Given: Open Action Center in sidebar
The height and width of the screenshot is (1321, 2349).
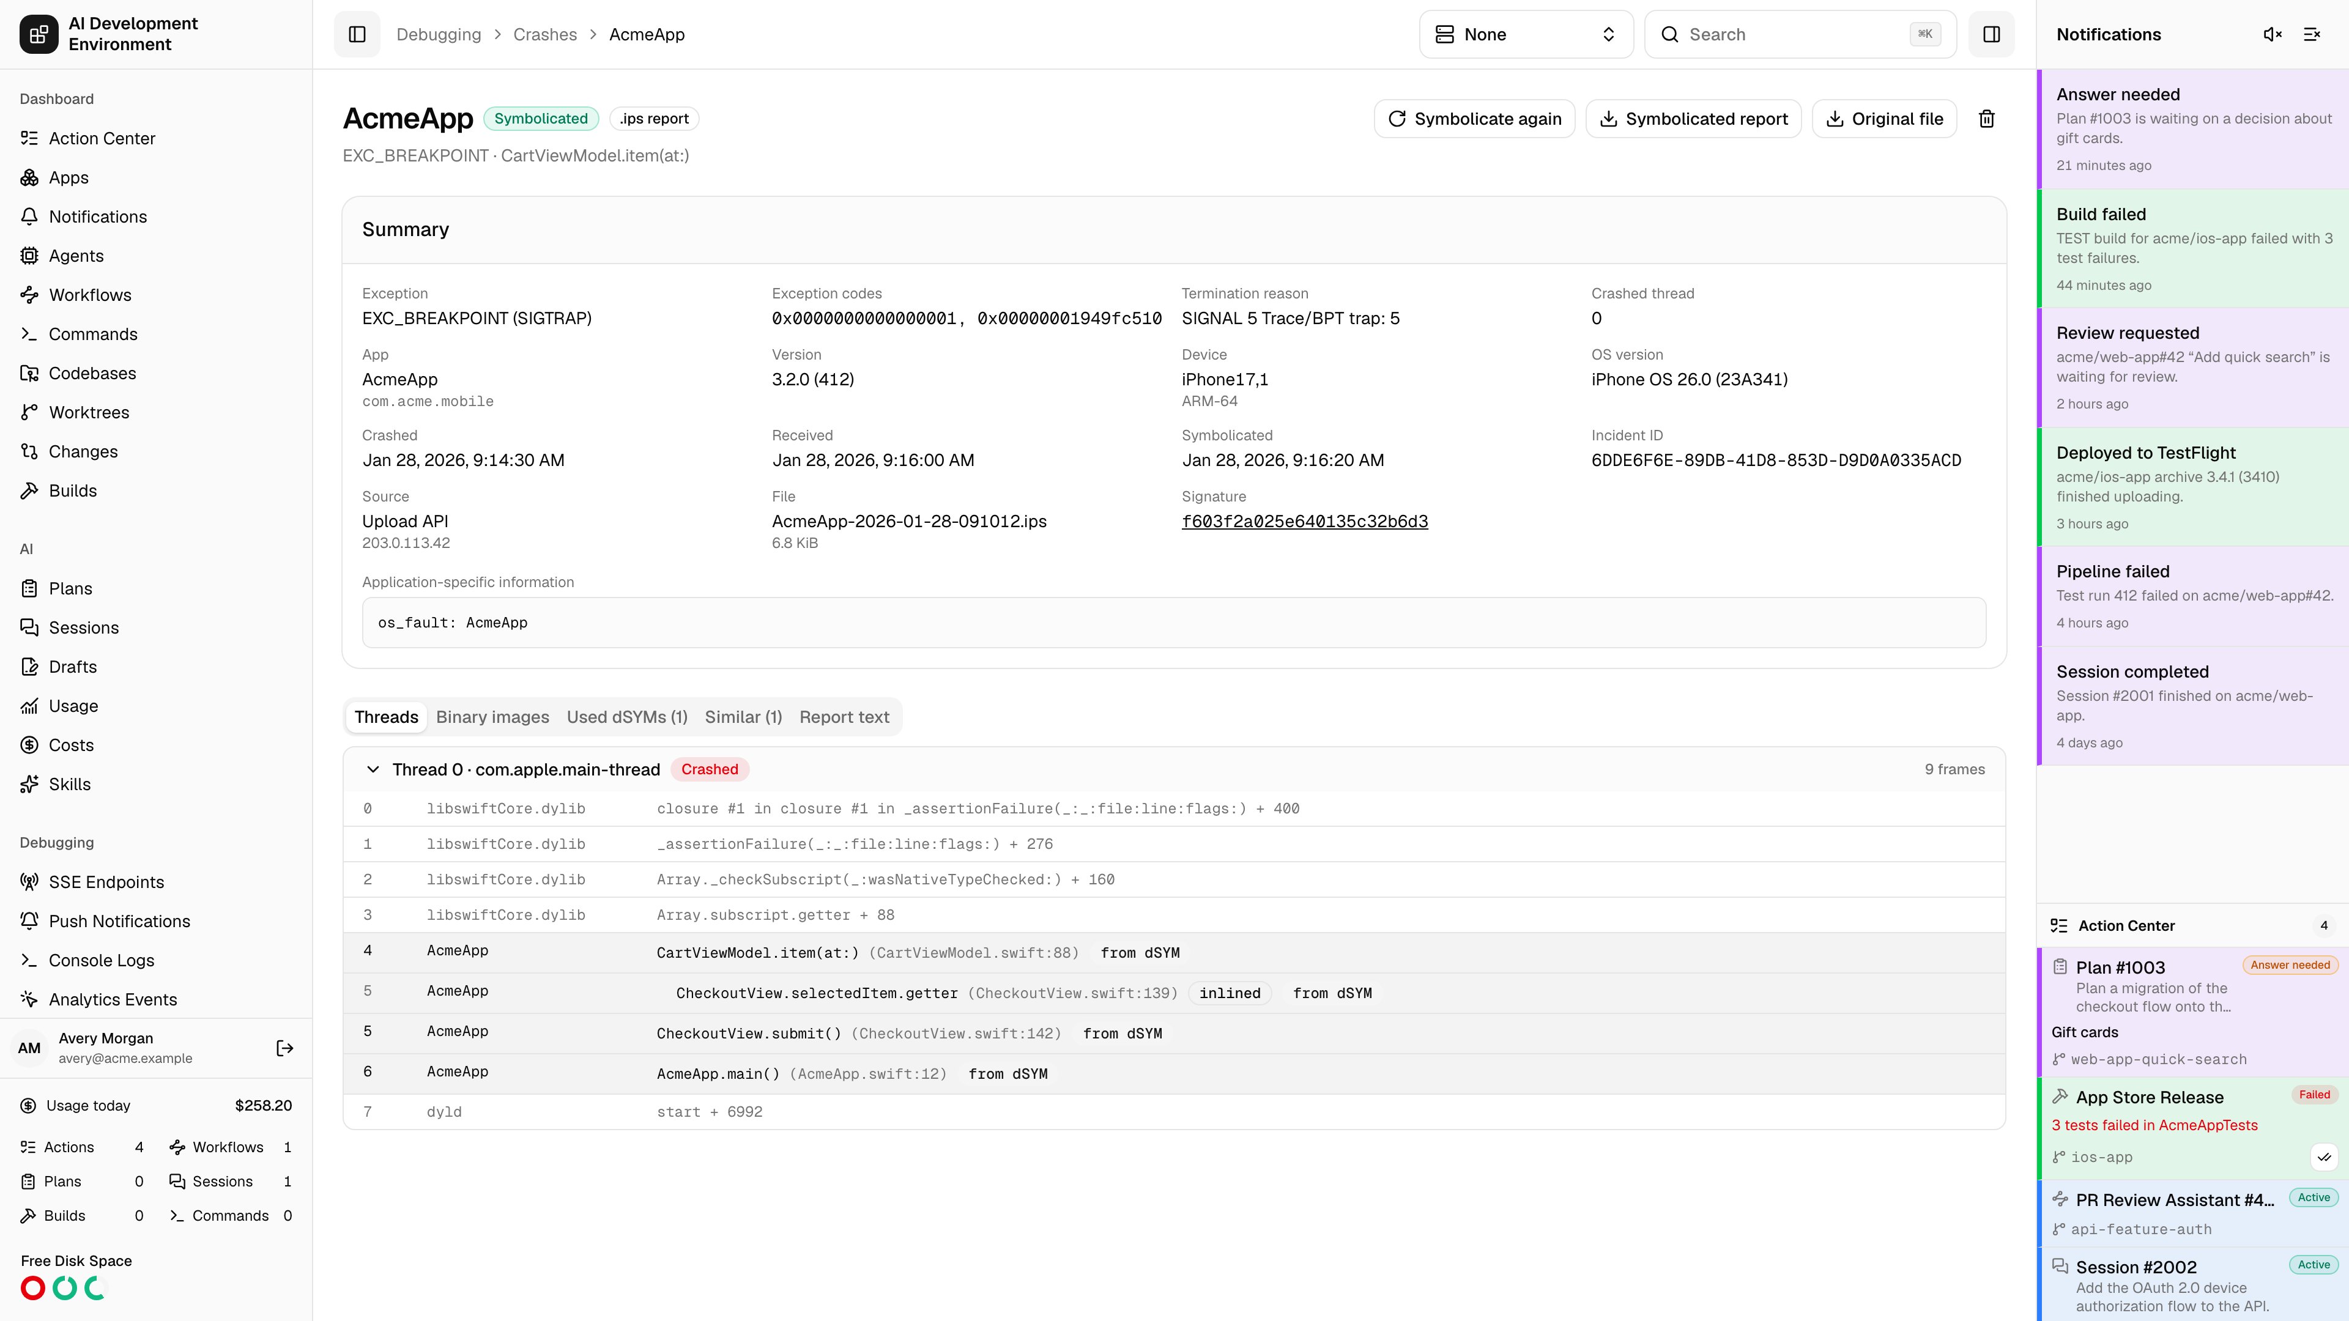Looking at the screenshot, I should click(156, 139).
